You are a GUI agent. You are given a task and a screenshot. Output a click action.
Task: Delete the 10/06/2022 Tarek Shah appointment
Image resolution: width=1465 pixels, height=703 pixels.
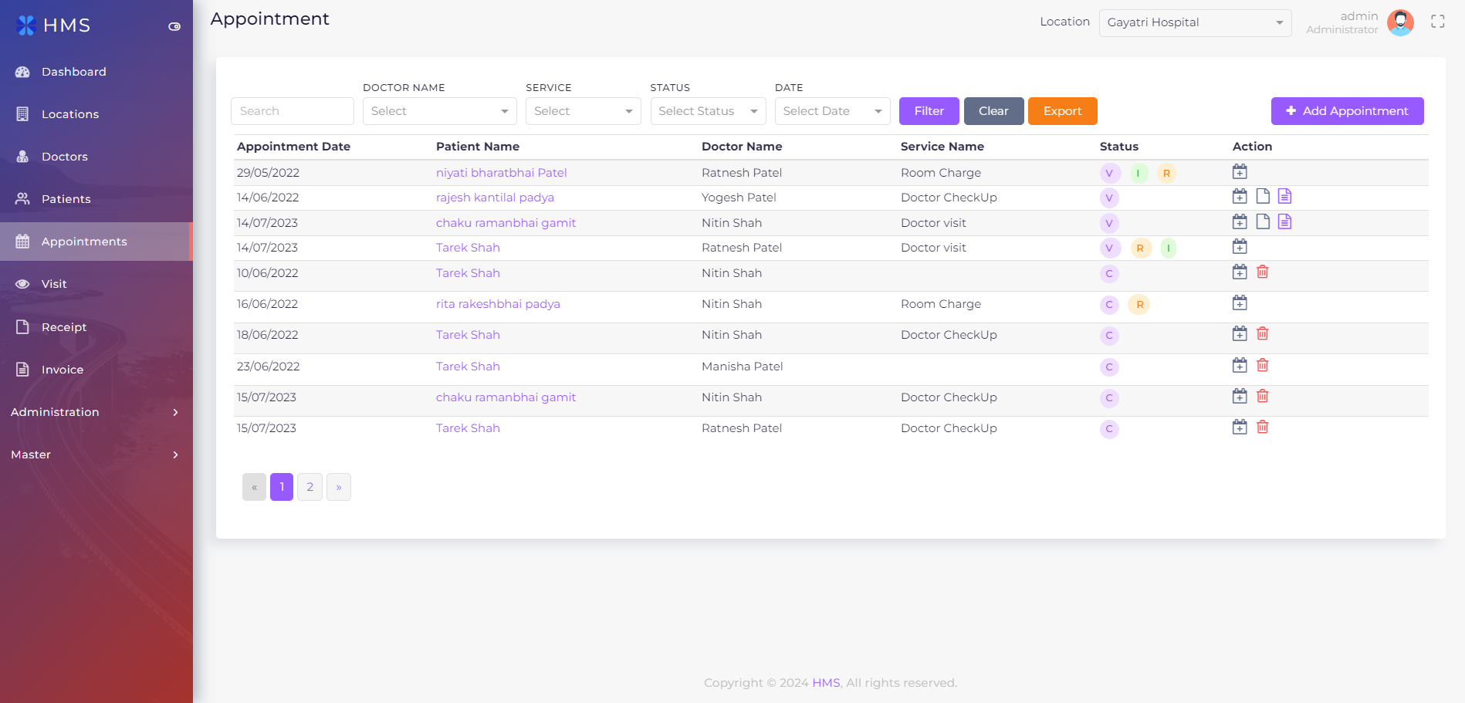click(1263, 272)
